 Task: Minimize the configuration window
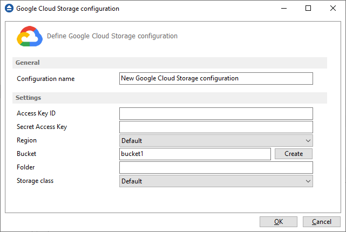(284, 9)
